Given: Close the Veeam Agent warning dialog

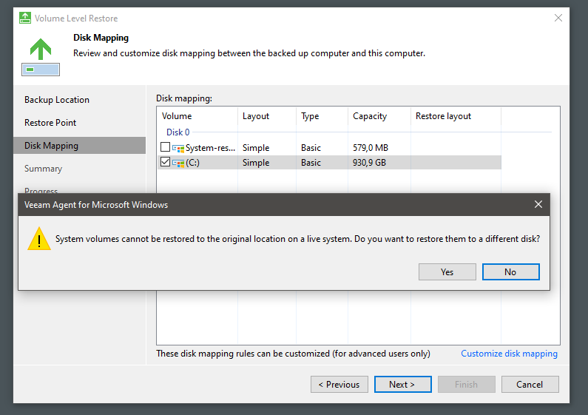Looking at the screenshot, I should [x=538, y=204].
